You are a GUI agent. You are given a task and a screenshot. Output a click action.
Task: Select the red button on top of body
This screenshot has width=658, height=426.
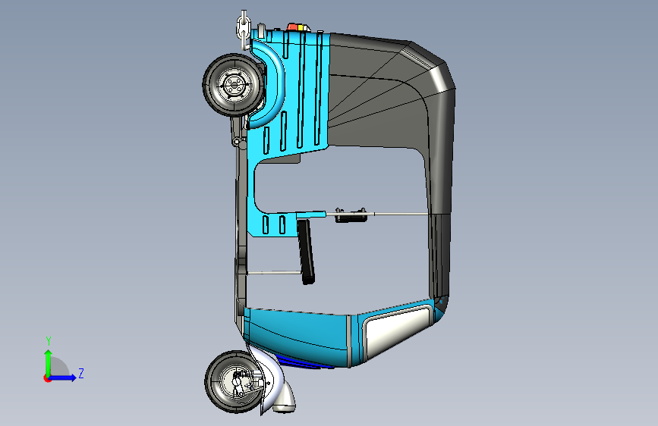292,27
